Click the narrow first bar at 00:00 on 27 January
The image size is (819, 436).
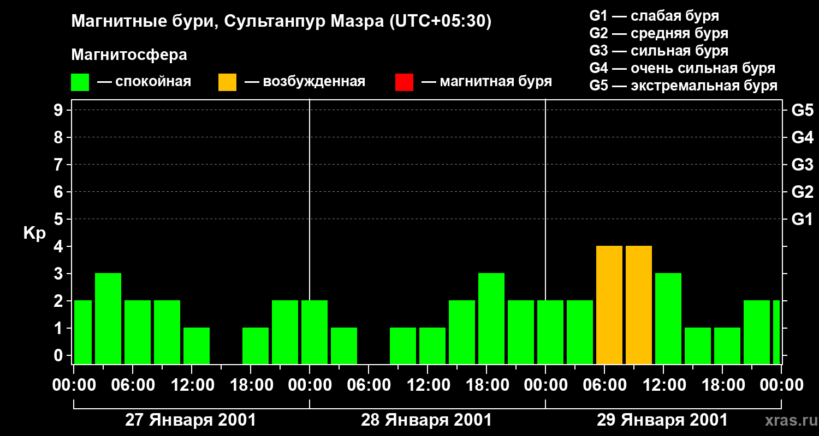coord(83,332)
